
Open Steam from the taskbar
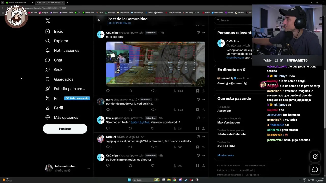point(186,180)
